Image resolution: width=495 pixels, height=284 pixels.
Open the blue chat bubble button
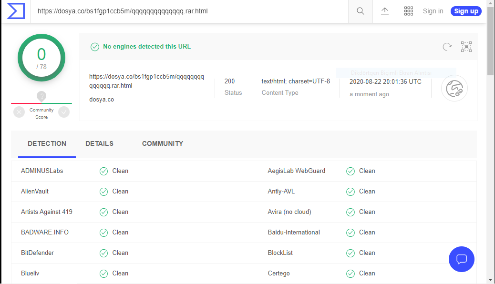coord(461,259)
